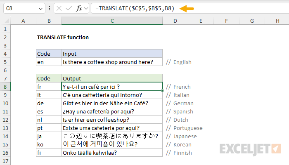Image resolution: width=289 pixels, height=165 pixels.
Task: Click cell 'Onko täällä kahvilaa?'
Action: (112, 153)
